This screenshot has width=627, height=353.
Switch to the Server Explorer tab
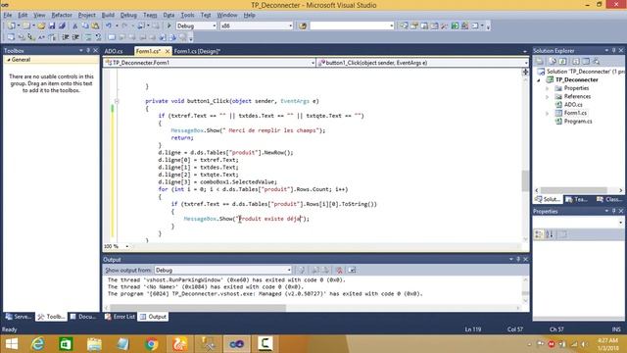pyautogui.click(x=18, y=317)
